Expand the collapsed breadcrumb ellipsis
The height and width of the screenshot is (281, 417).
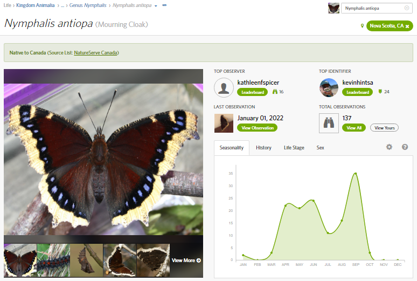62,5
